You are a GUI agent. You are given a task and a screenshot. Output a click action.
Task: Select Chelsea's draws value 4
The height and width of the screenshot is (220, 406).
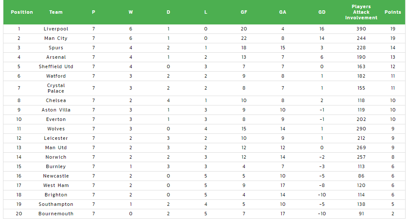pyautogui.click(x=168, y=100)
